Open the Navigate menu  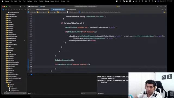tap(30, 1)
